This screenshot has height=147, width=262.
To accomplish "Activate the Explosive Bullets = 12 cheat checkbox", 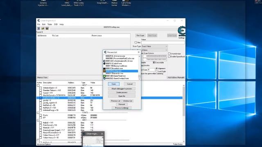I will tap(41, 98).
